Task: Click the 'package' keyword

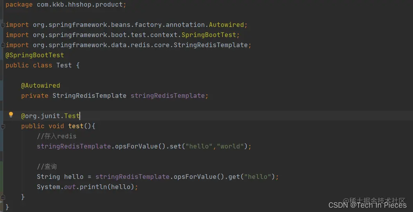Action: click(x=19, y=5)
